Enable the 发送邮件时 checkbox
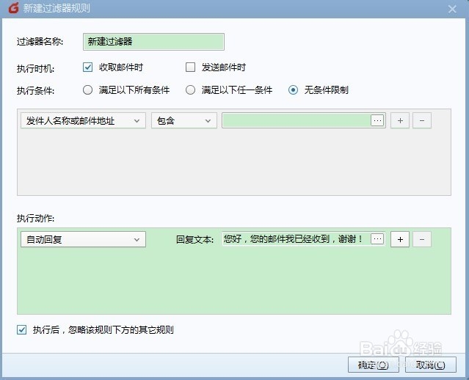This screenshot has height=380, width=469. pyautogui.click(x=191, y=67)
